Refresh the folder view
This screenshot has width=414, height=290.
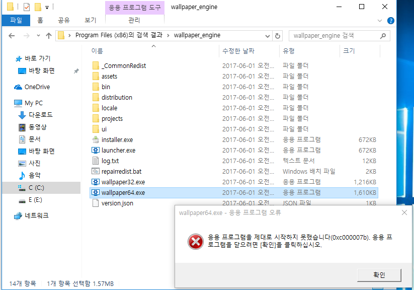click(278, 36)
